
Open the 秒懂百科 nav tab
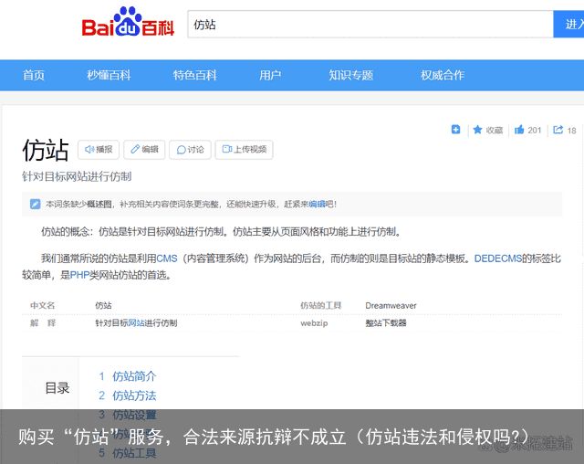point(109,75)
